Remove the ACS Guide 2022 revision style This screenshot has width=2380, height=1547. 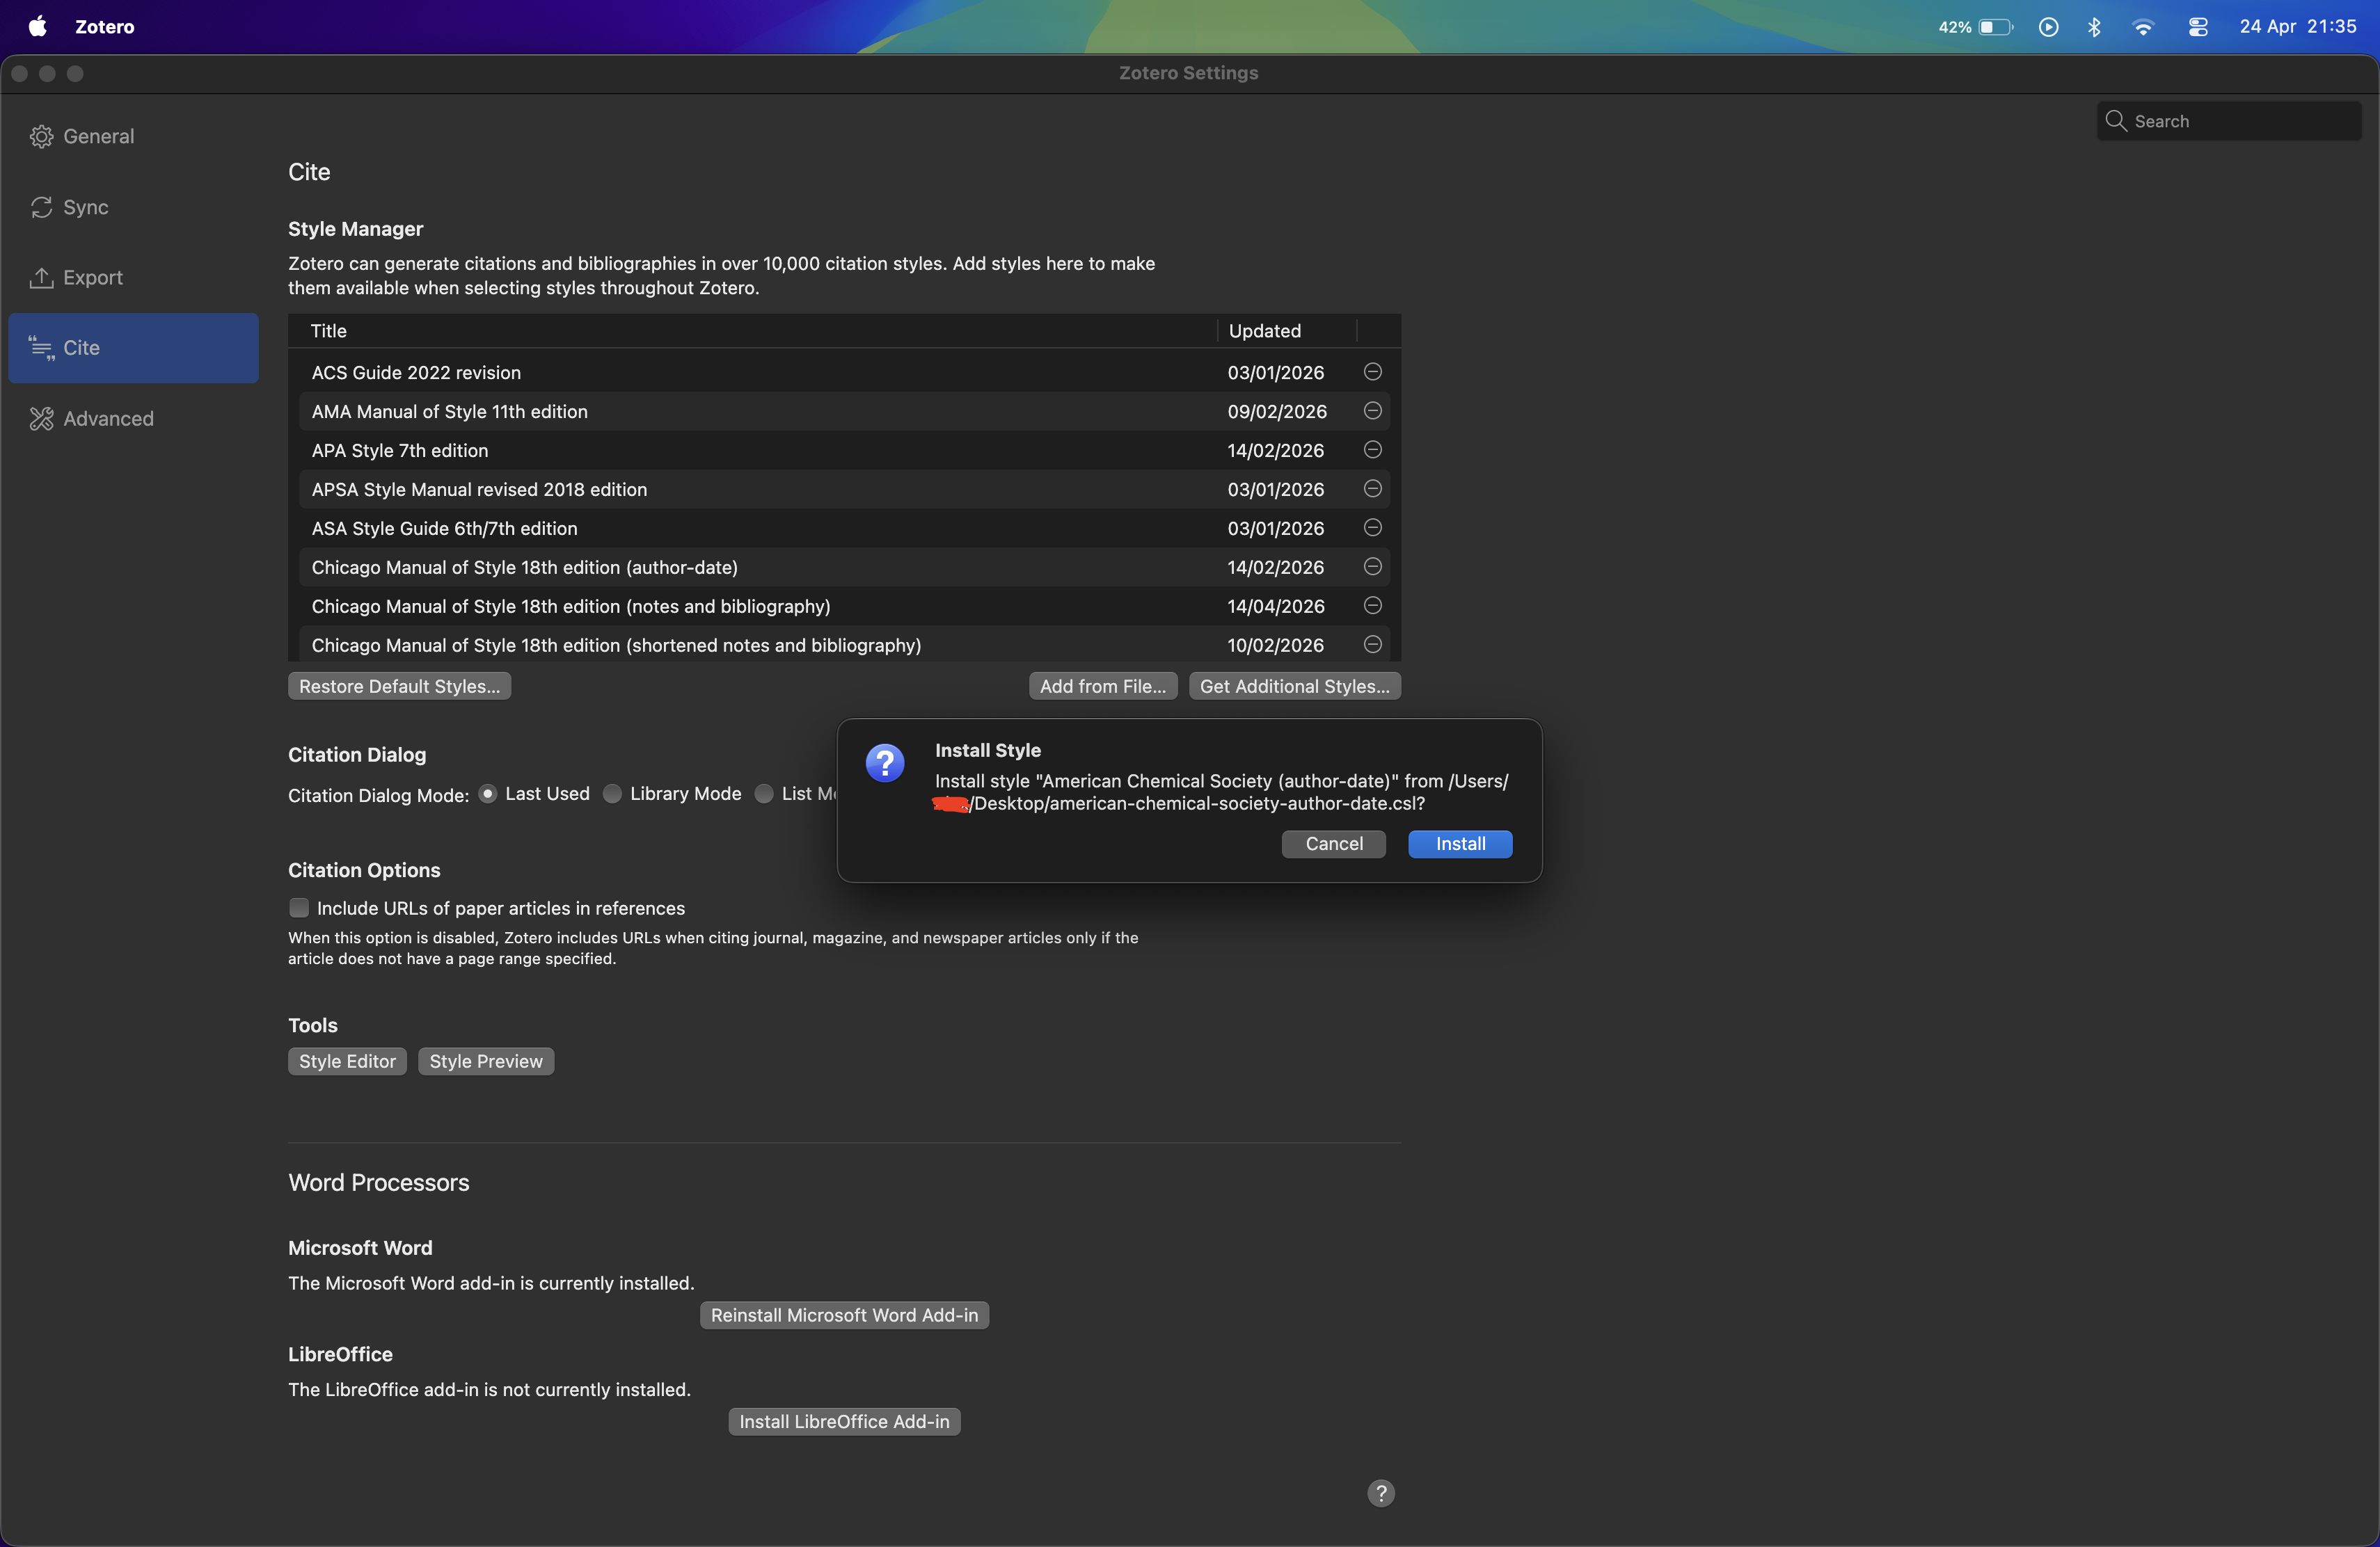(x=1372, y=371)
